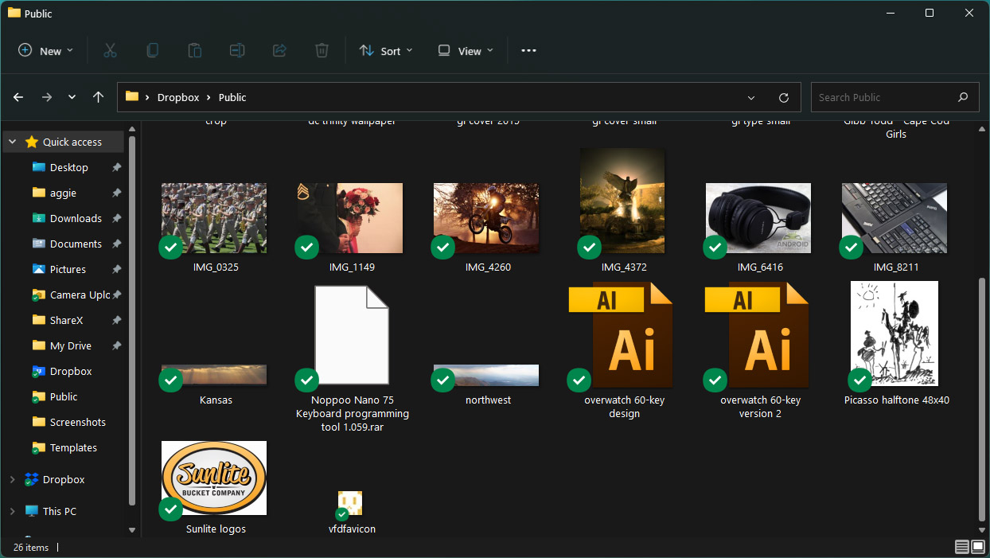
Task: Click the Delete trash can icon
Action: tap(322, 50)
